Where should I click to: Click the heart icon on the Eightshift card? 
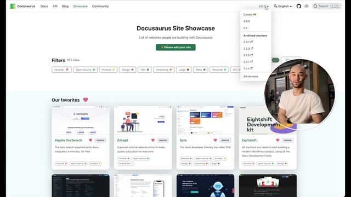point(278,140)
